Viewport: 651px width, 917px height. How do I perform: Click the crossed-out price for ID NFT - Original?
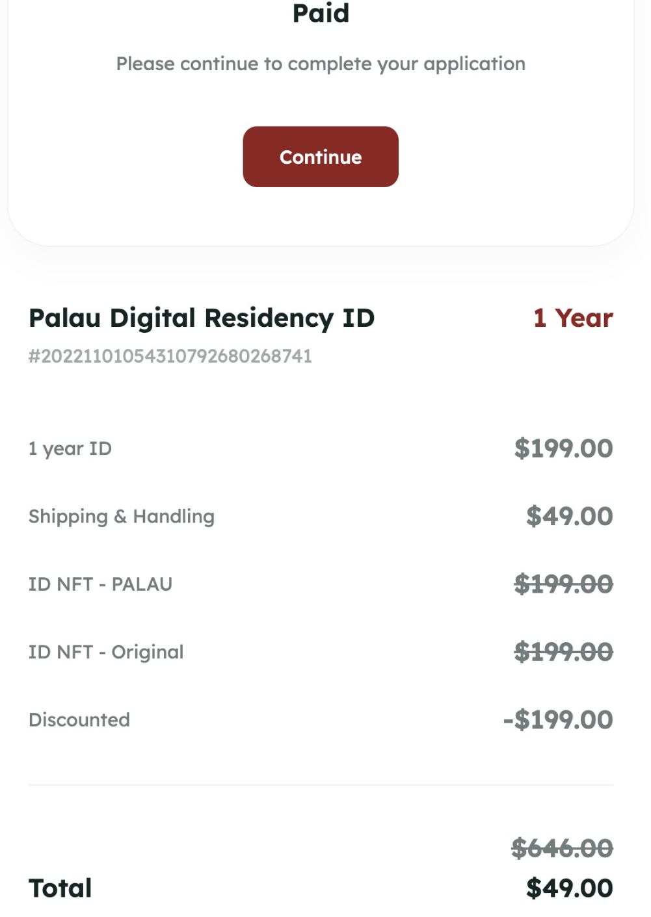563,652
